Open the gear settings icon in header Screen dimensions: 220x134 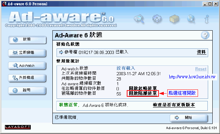point(157,18)
